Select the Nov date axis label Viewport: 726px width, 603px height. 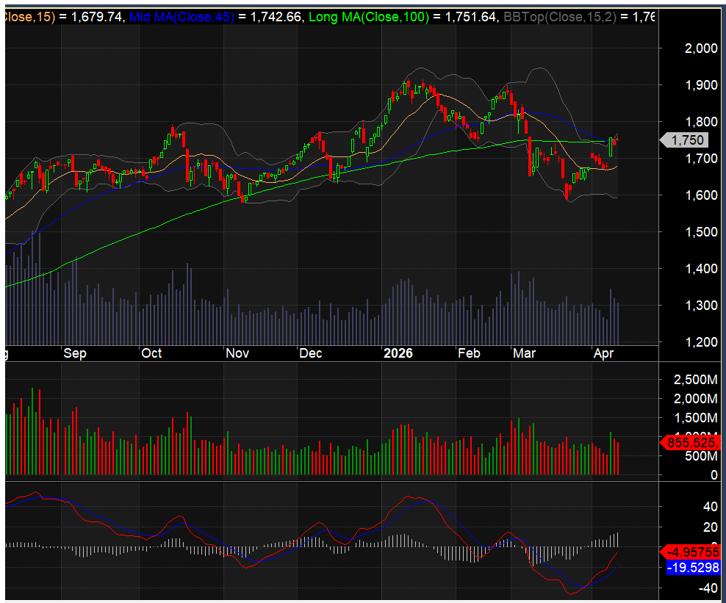[237, 353]
